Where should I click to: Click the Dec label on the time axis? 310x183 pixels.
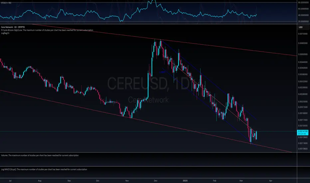click(156, 181)
